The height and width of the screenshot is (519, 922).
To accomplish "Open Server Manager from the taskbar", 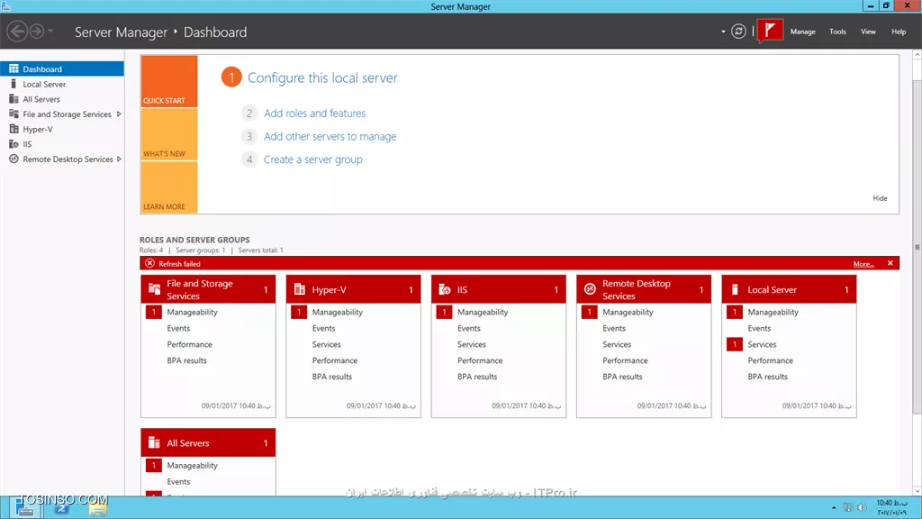I will pyautogui.click(x=24, y=508).
